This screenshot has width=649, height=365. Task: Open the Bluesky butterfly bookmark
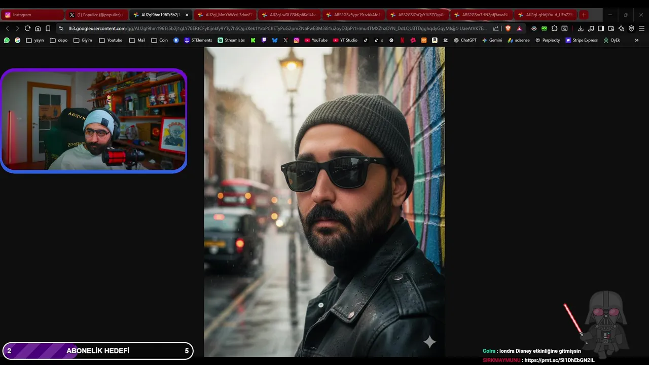coord(275,40)
